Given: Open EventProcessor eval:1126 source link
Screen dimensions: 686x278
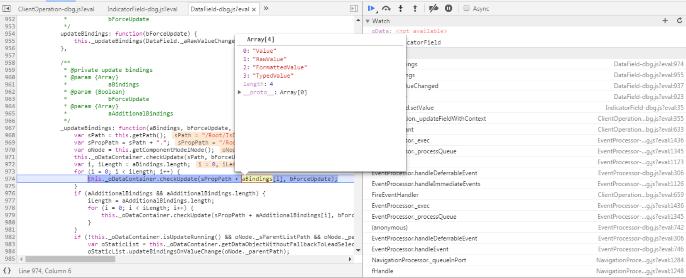Looking at the screenshot, I should point(641,184).
